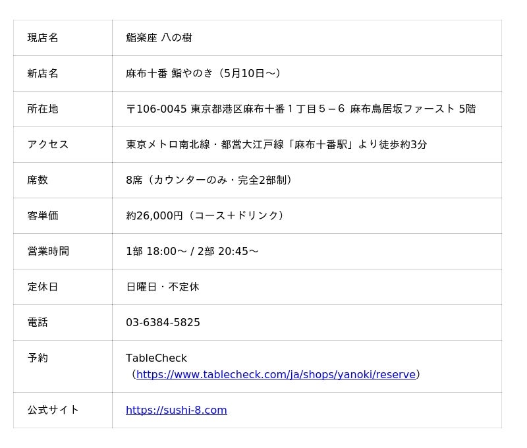Click the 客単価 row header
Image resolution: width=527 pixels, height=448 pixels.
tap(43, 216)
